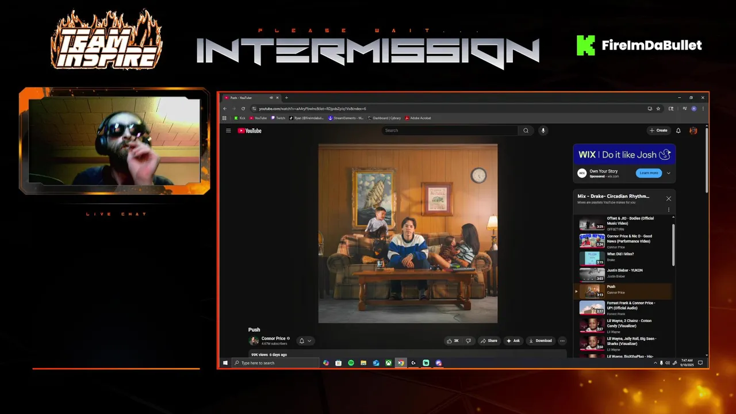Expand the Wix ad options chevron
Image resolution: width=736 pixels, height=414 pixels.
668,173
